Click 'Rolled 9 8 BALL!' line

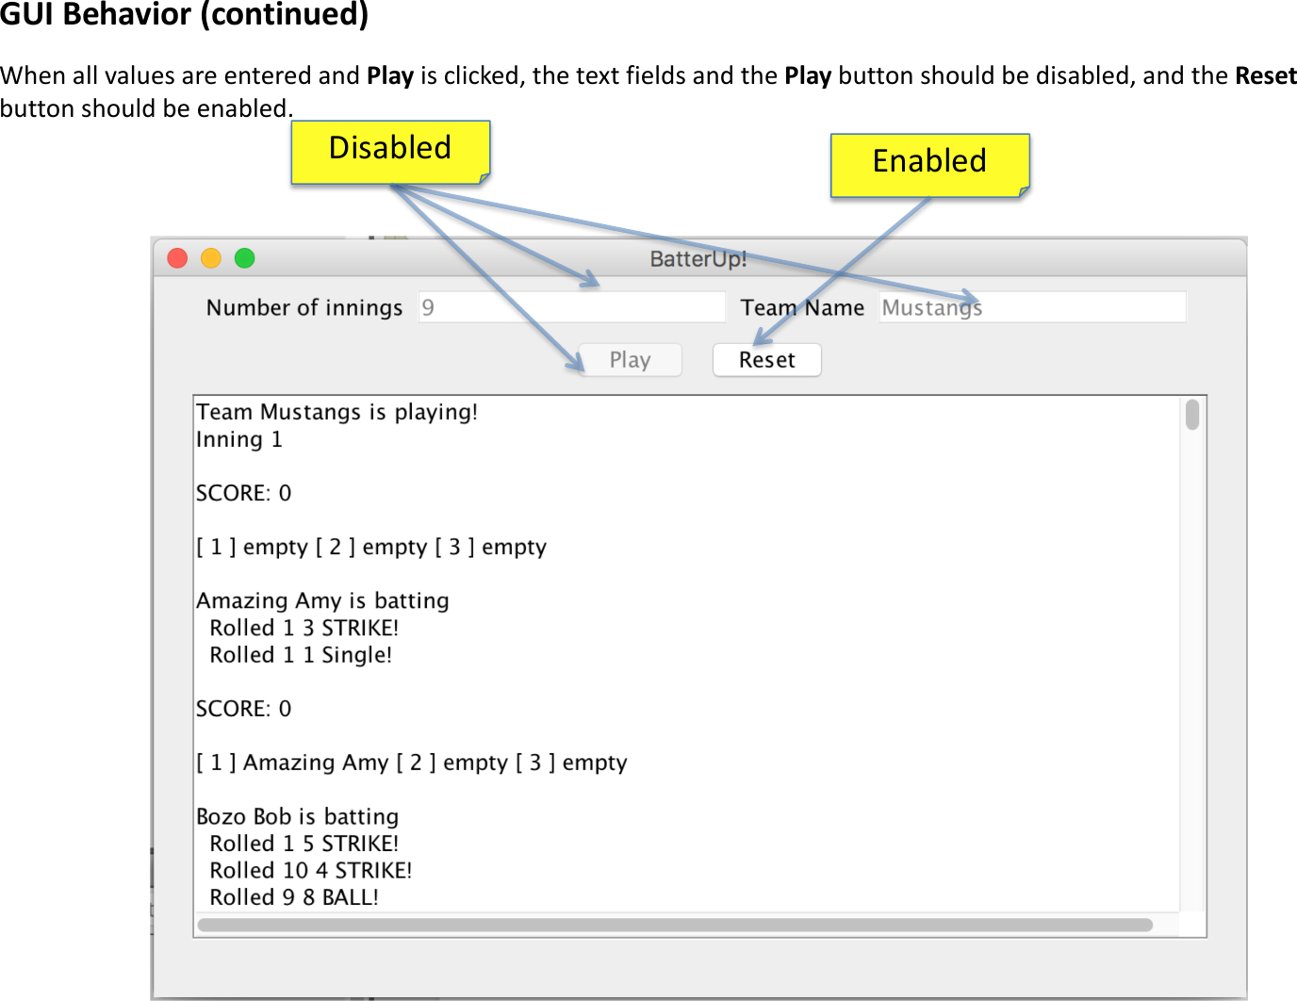pos(294,897)
